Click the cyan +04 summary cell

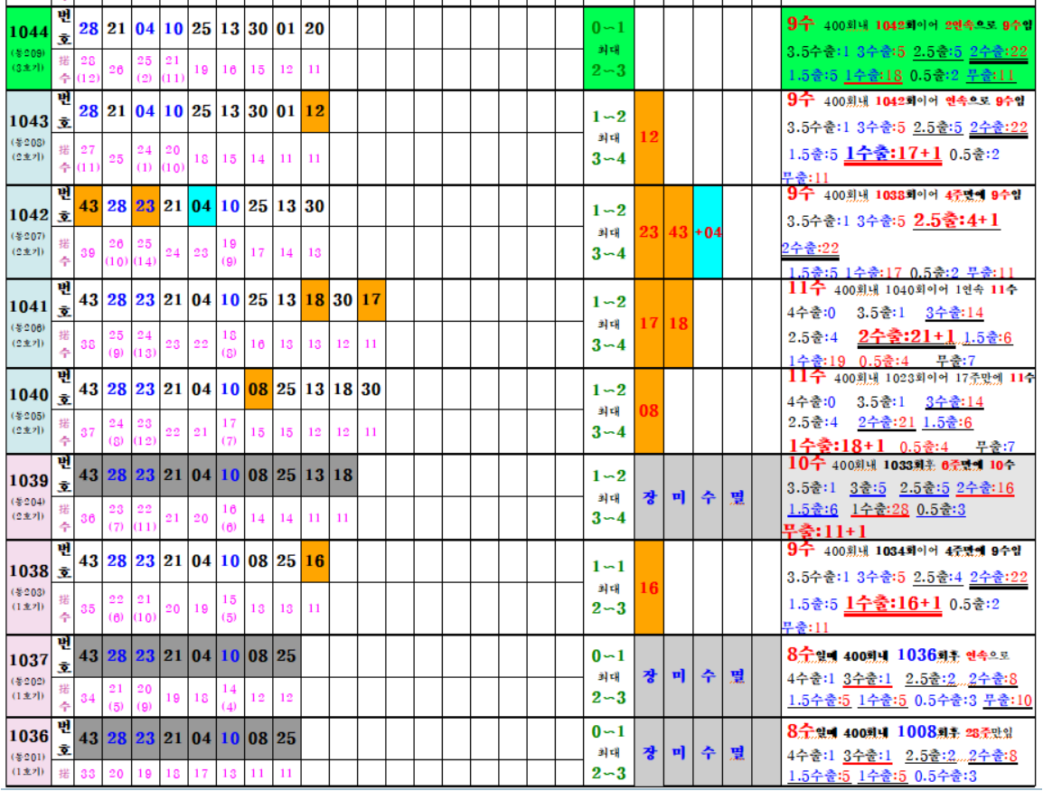708,231
